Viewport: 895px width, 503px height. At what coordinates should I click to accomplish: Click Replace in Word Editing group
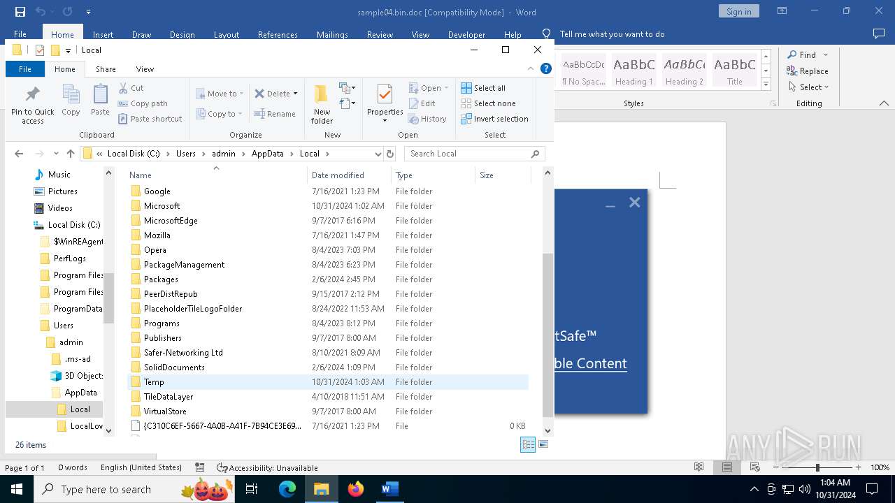pos(808,71)
